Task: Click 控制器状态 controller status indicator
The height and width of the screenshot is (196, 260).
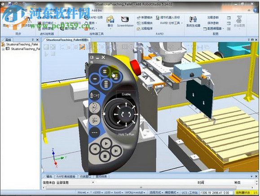Action: tap(247, 192)
